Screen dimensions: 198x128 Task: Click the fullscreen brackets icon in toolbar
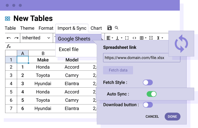[127, 38]
